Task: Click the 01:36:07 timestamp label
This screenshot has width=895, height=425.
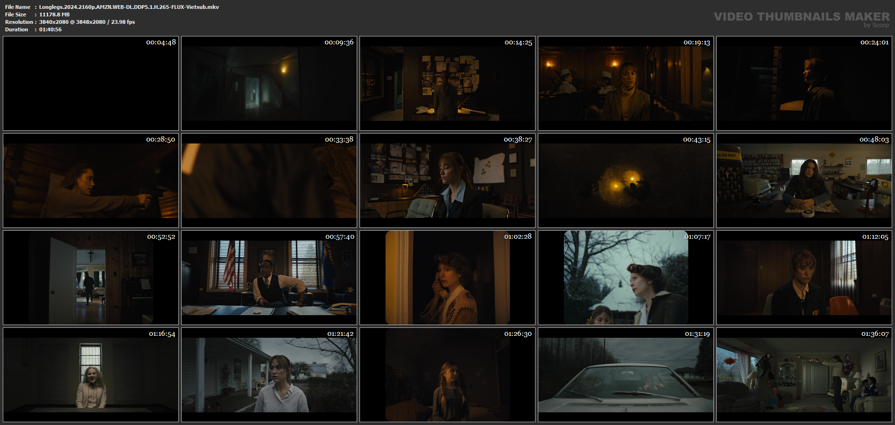Action: (x=875, y=333)
